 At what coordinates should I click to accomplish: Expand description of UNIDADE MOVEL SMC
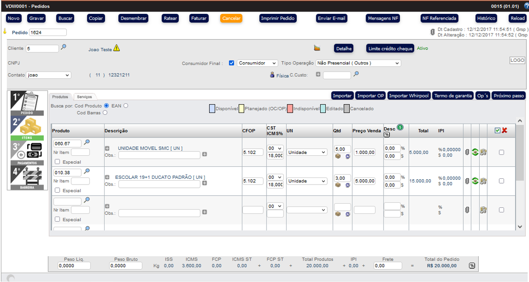pos(107,148)
